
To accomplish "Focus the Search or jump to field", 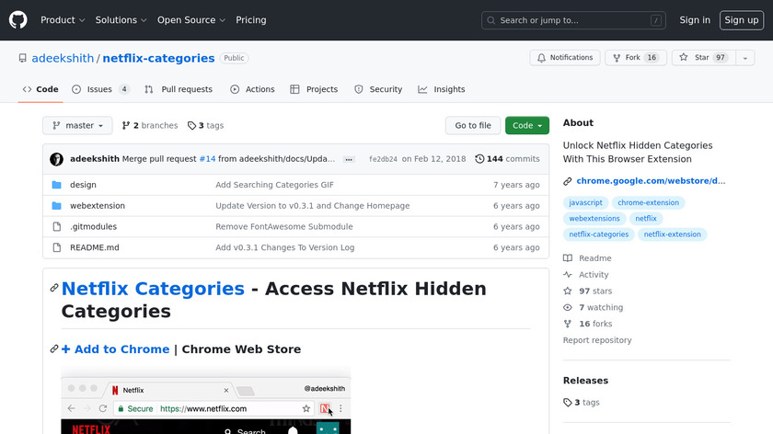I will (x=573, y=20).
